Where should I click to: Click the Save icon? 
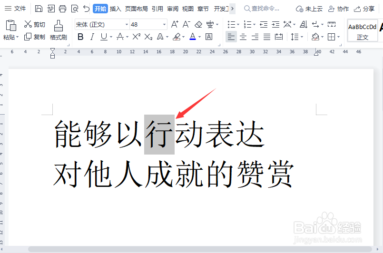[x=39, y=9]
